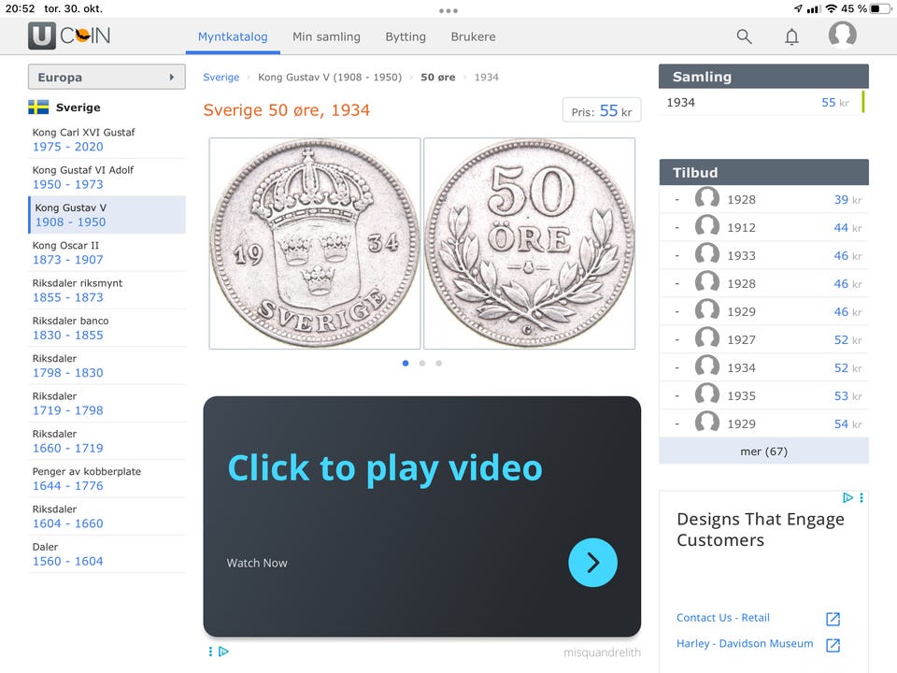897x673 pixels.
Task: Click the Sweden flag icon
Action: [38, 107]
